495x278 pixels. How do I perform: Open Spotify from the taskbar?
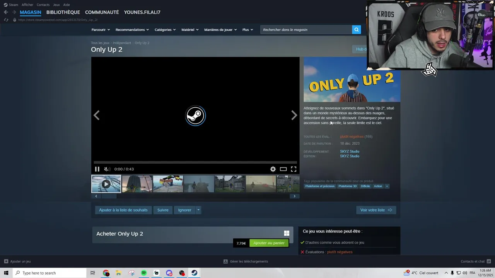(x=144, y=273)
